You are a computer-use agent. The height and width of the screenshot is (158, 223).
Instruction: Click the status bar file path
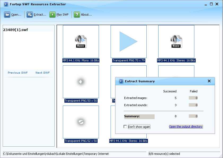[x=75, y=154]
